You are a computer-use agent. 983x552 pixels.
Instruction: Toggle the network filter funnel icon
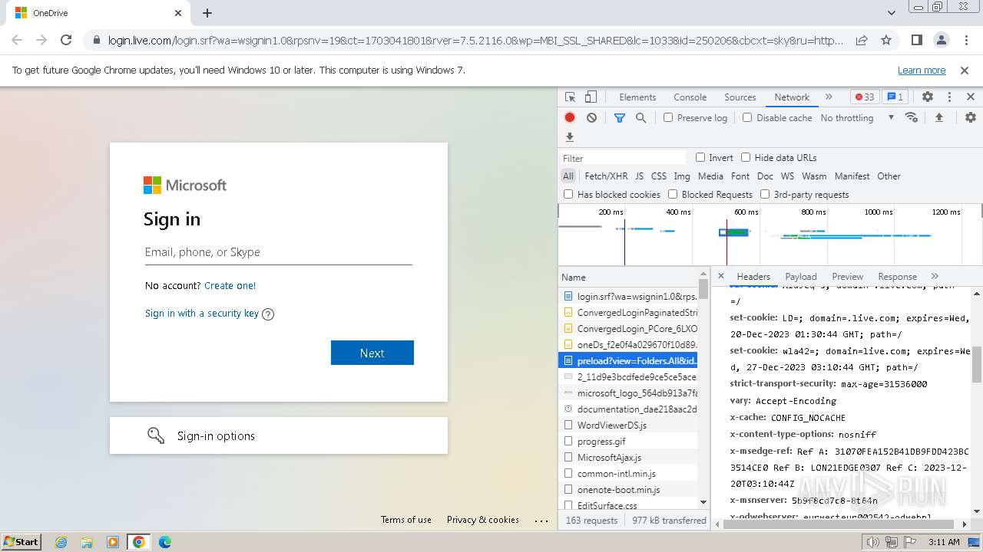tap(620, 117)
